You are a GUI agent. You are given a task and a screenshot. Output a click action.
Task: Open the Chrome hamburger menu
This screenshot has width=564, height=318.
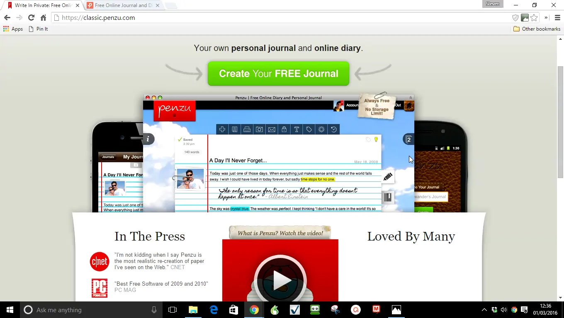(557, 18)
